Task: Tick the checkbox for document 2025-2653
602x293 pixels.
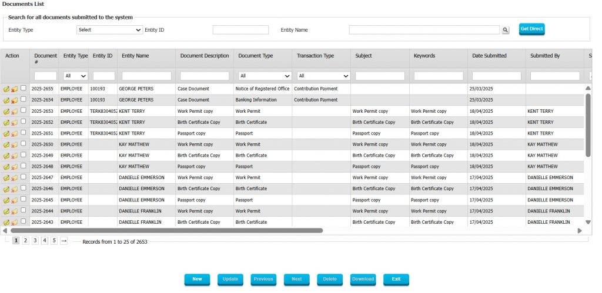Action: [24, 110]
